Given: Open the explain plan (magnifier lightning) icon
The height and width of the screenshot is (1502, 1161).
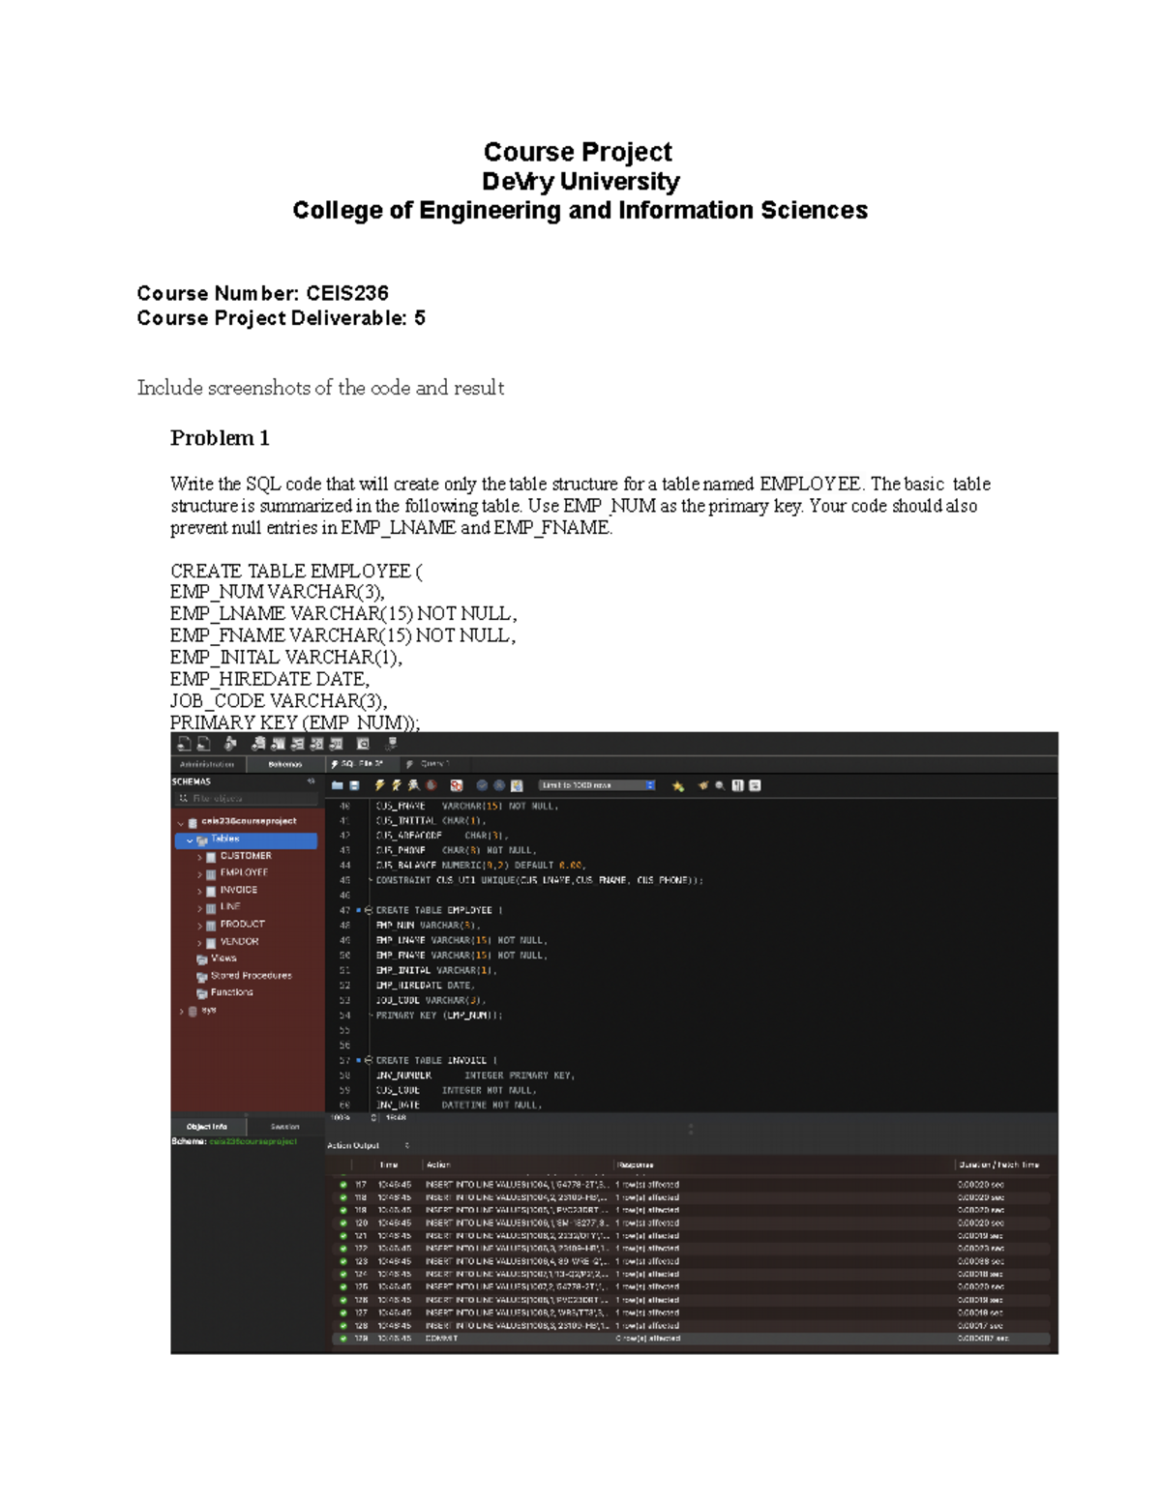Looking at the screenshot, I should (x=414, y=784).
